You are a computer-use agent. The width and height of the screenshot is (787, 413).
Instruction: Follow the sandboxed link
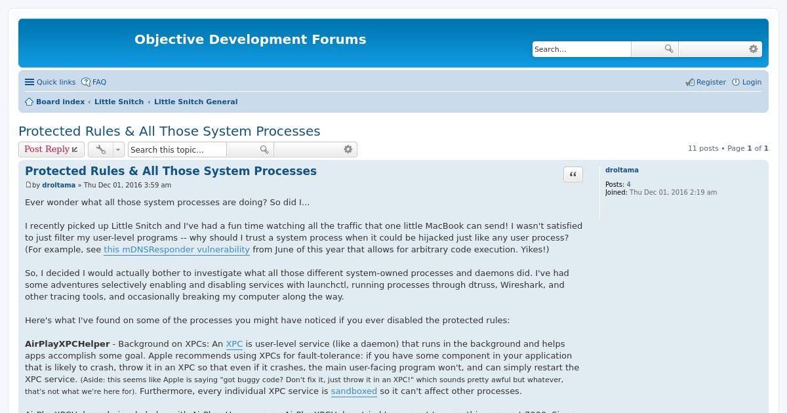[x=354, y=391]
